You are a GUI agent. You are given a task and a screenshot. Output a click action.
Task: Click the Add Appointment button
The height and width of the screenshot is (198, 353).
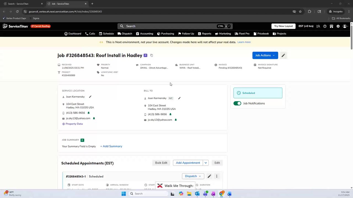tap(188, 163)
